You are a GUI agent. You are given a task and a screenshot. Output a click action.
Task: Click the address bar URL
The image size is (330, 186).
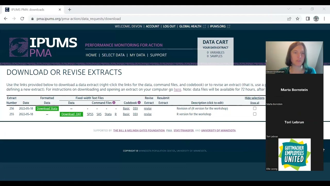(79, 19)
